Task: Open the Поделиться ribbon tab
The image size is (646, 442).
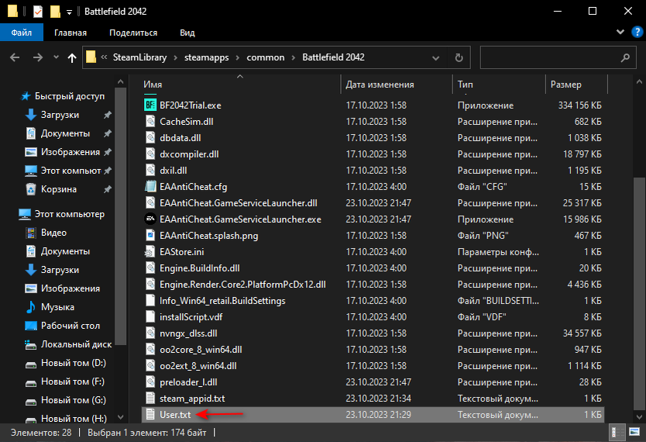Action: [133, 33]
